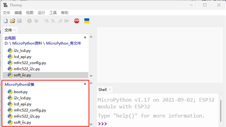Click the Shell vertical scrollbar thumb
This screenshot has width=226, height=127.
[221, 111]
